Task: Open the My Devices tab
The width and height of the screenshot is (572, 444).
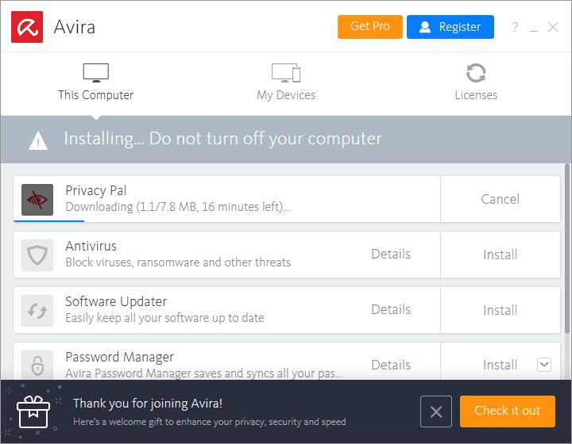Action: pos(286,82)
